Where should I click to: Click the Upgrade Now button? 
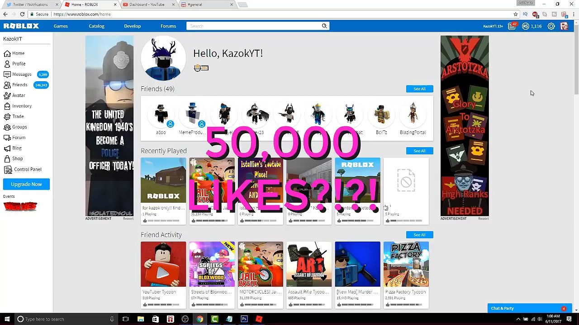click(26, 184)
